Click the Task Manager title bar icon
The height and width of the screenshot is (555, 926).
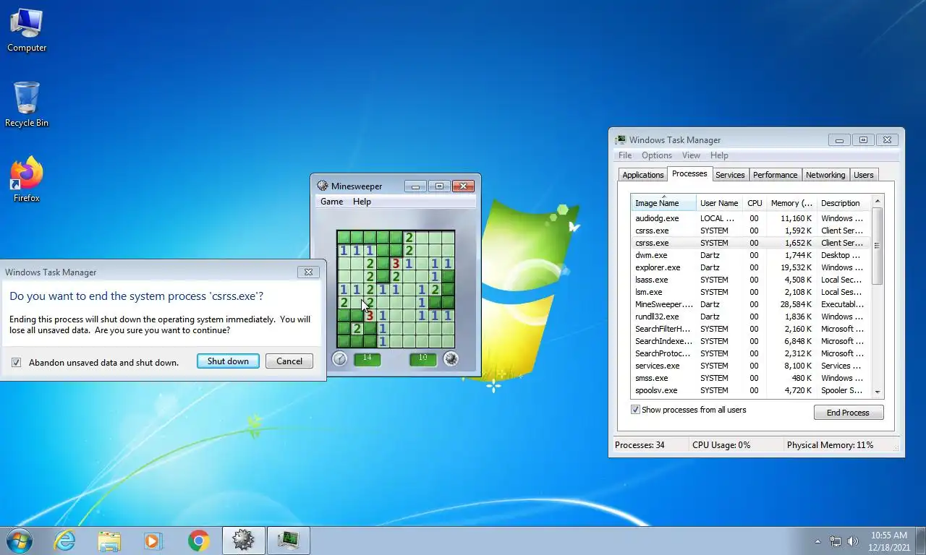[x=621, y=140]
